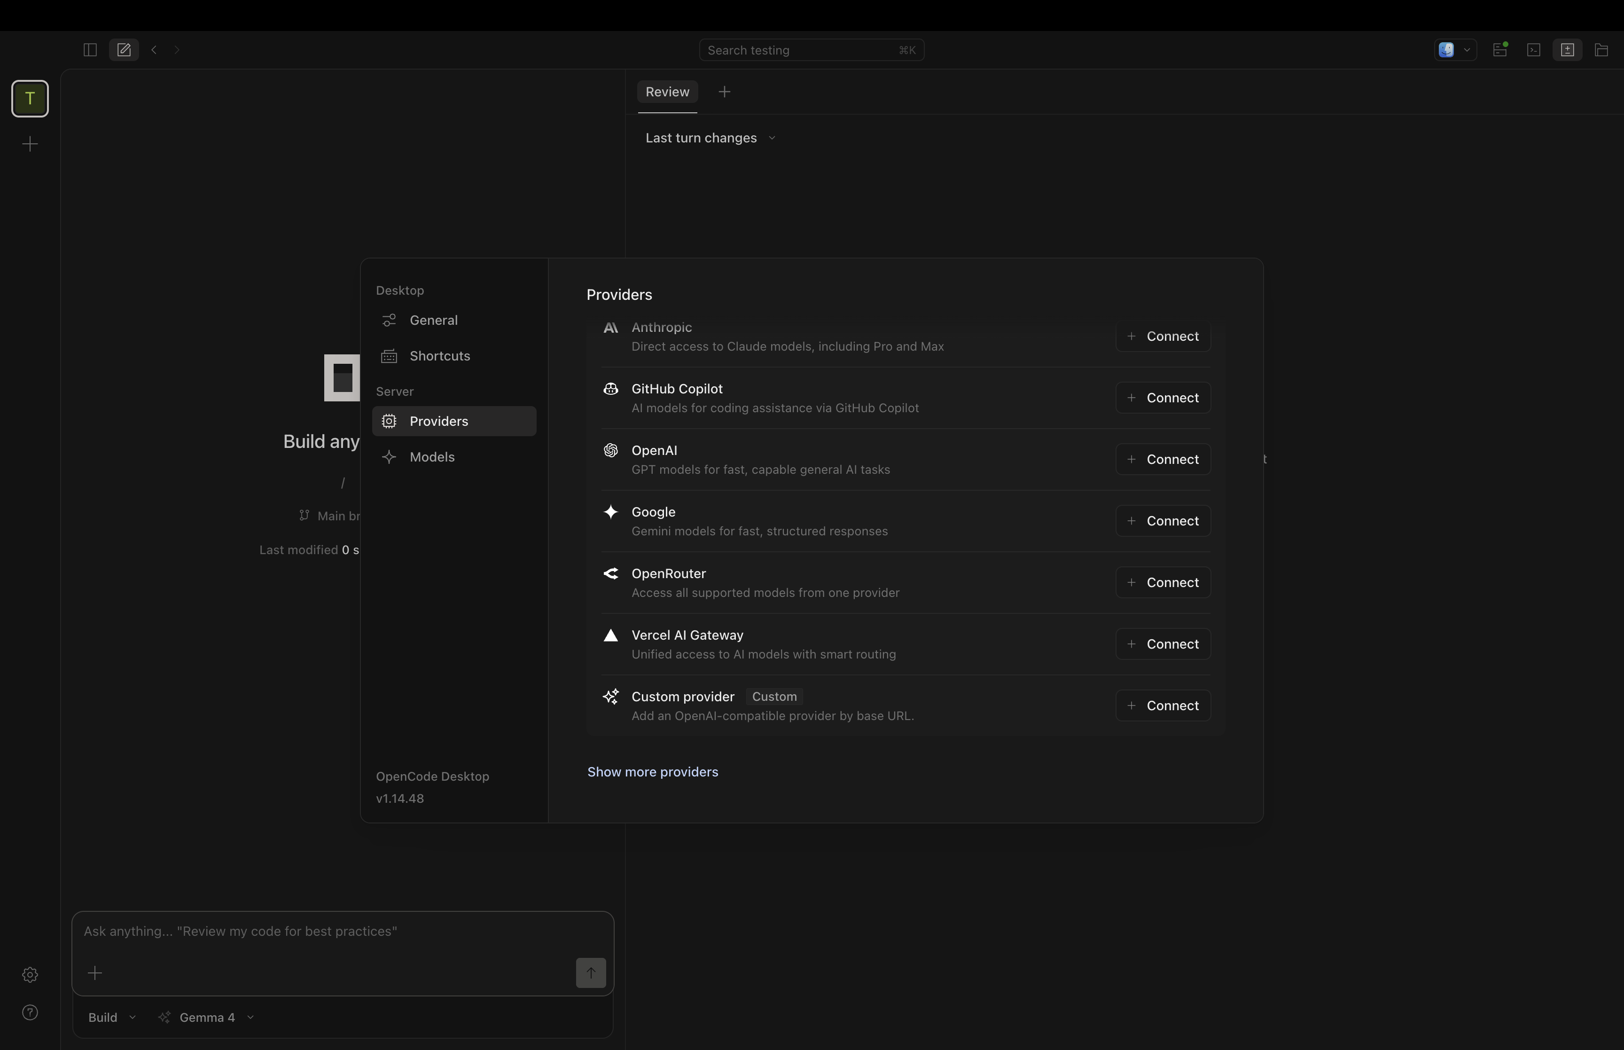Image resolution: width=1624 pixels, height=1050 pixels.
Task: Click the OpenRouter description text
Action: point(765,593)
